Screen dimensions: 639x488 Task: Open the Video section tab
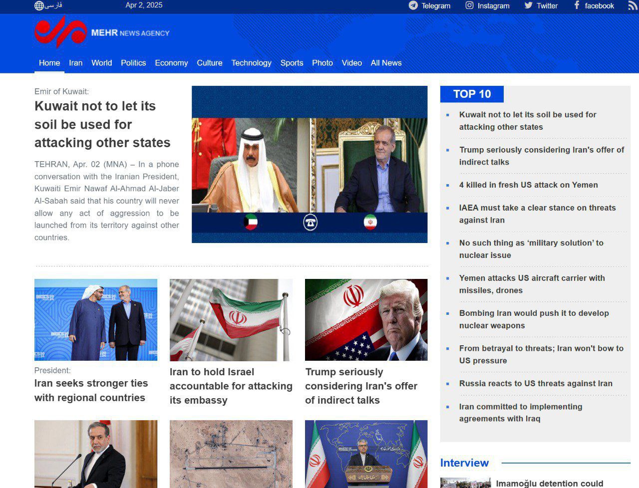coord(351,63)
